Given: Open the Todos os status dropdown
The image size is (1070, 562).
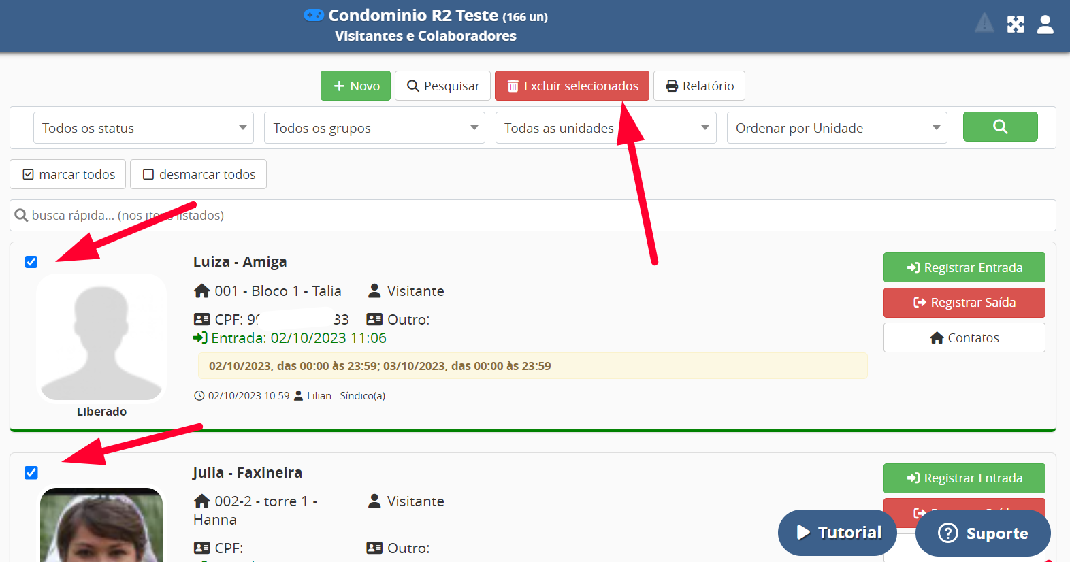Looking at the screenshot, I should coord(143,128).
